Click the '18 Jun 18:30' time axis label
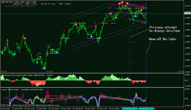The width and height of the screenshot is (191, 110). (x=17, y=108)
